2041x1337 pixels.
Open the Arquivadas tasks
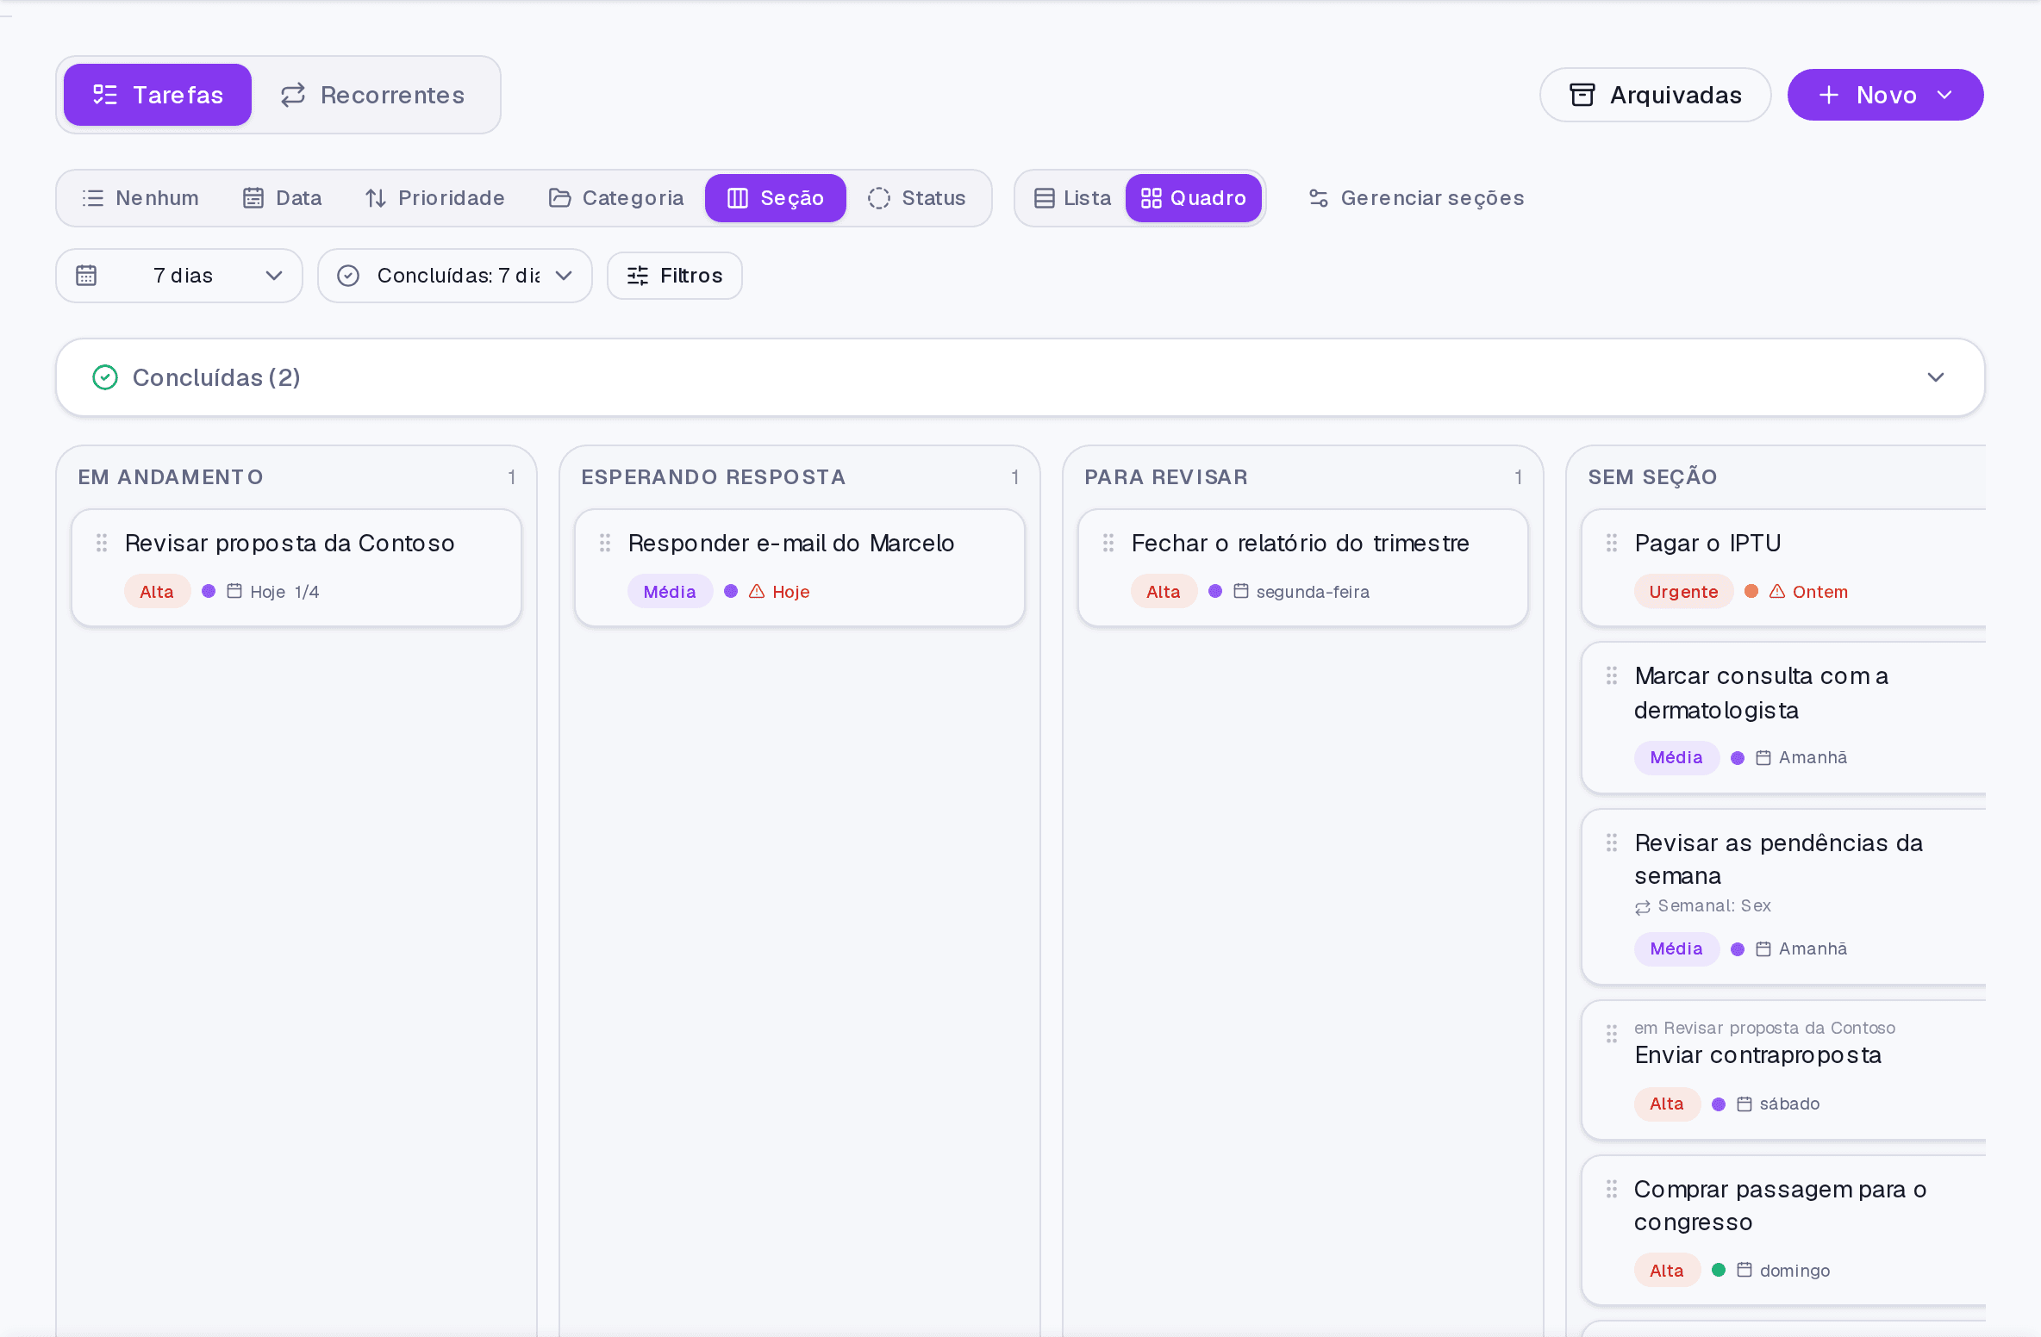pos(1655,95)
